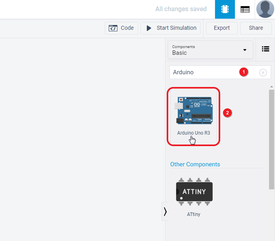Click the Arduino search field
Image resolution: width=275 pixels, height=241 pixels.
coord(220,72)
